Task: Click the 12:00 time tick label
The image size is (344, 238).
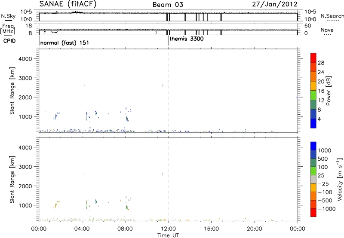Action: [168, 229]
